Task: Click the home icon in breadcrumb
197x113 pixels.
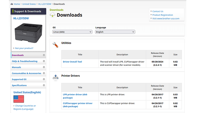Action: coord(12,4)
